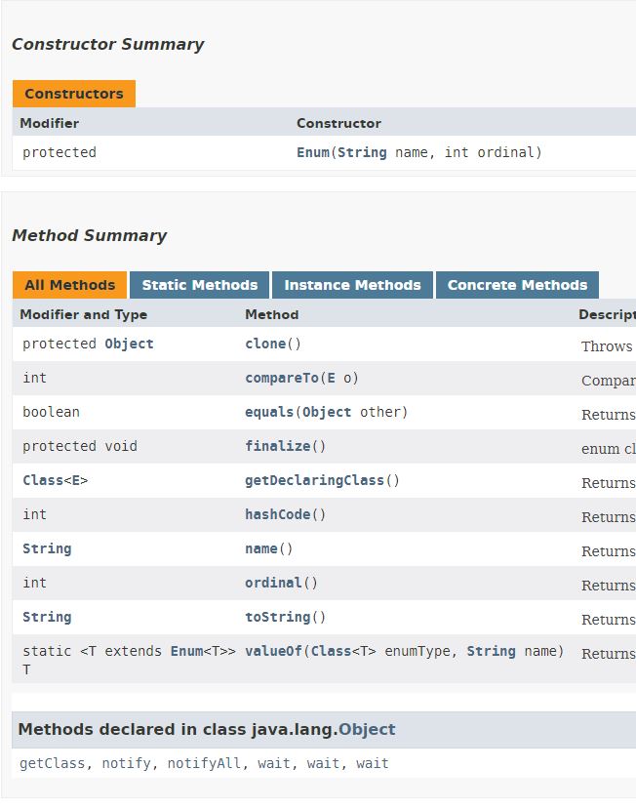Open the Enum constructor link
Viewport: 636px width, 810px height.
coord(313,152)
